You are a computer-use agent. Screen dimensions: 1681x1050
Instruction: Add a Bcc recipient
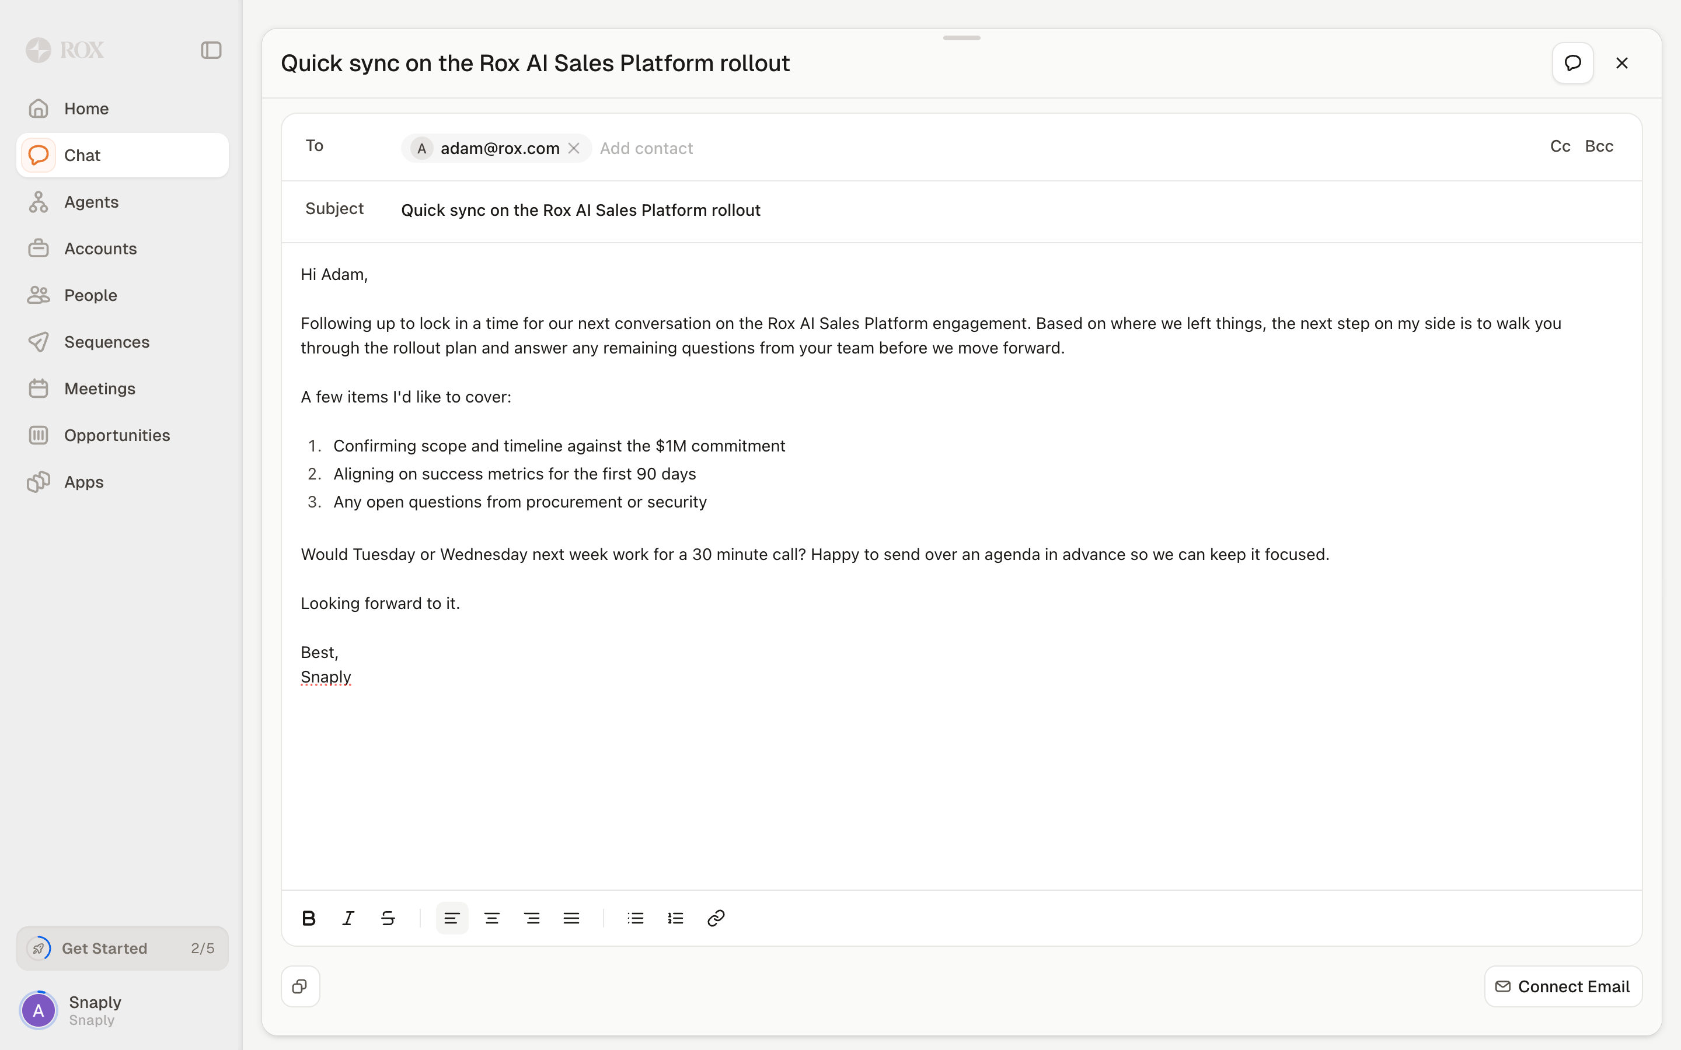point(1599,146)
